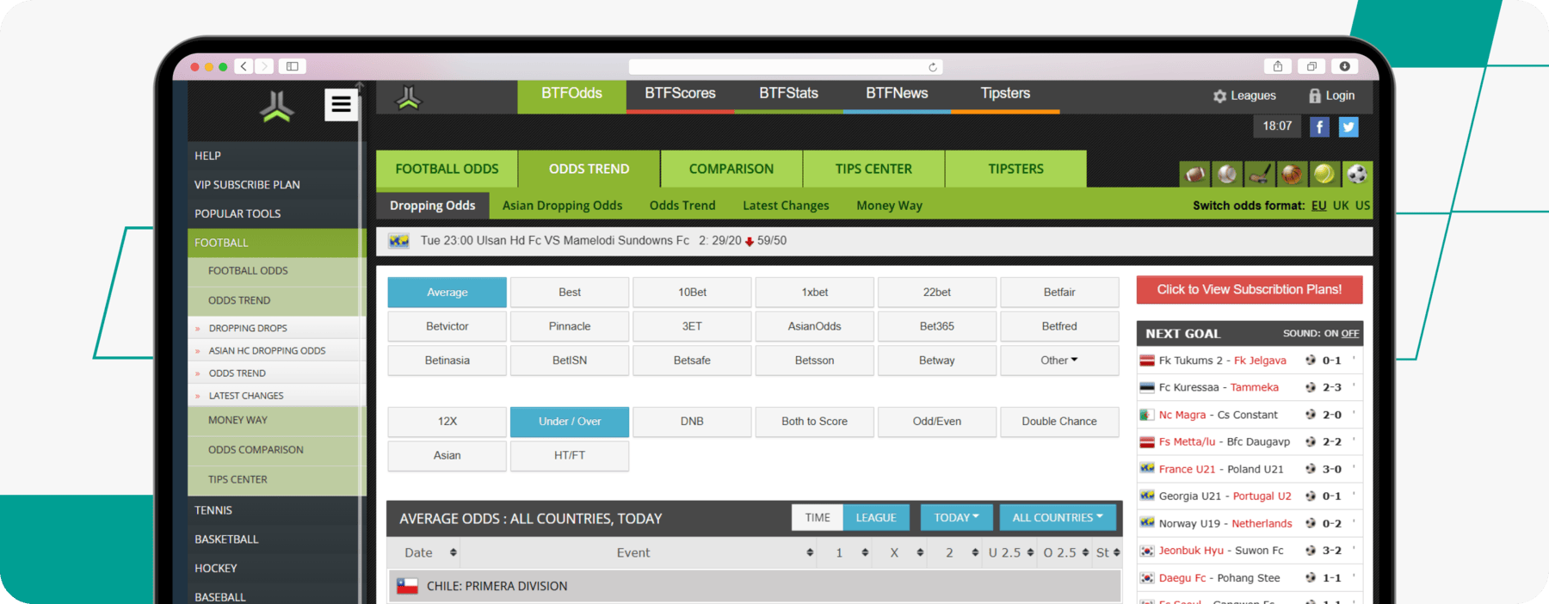
Task: Switch view to LEAGUE sorting
Action: pos(876,517)
